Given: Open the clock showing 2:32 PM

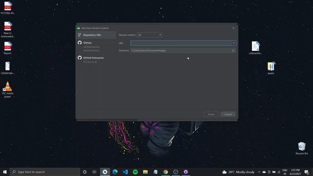Looking at the screenshot, I should coord(295,172).
